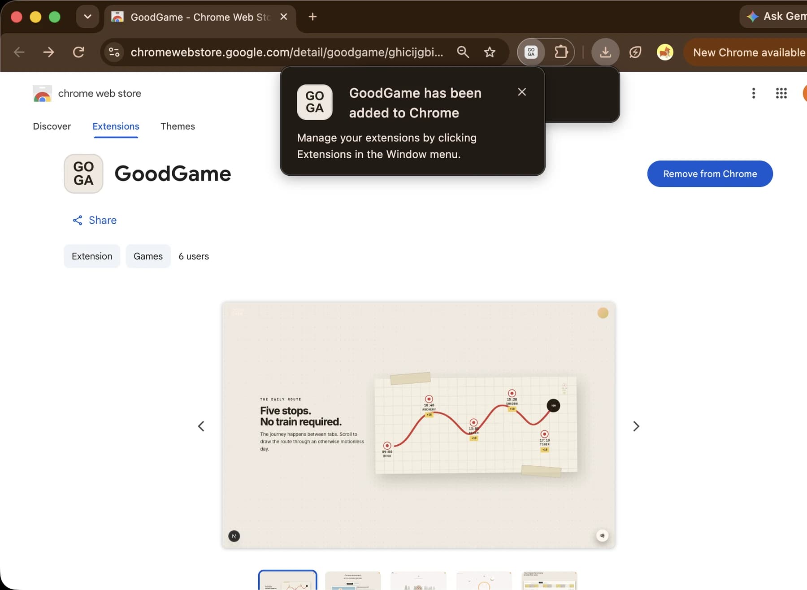Open the three-dot more options menu
The width and height of the screenshot is (807, 590).
click(754, 93)
